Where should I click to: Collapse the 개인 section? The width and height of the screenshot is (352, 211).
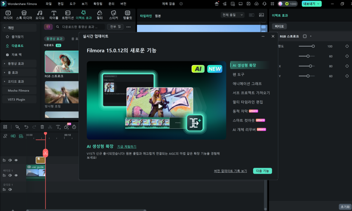click(5, 28)
